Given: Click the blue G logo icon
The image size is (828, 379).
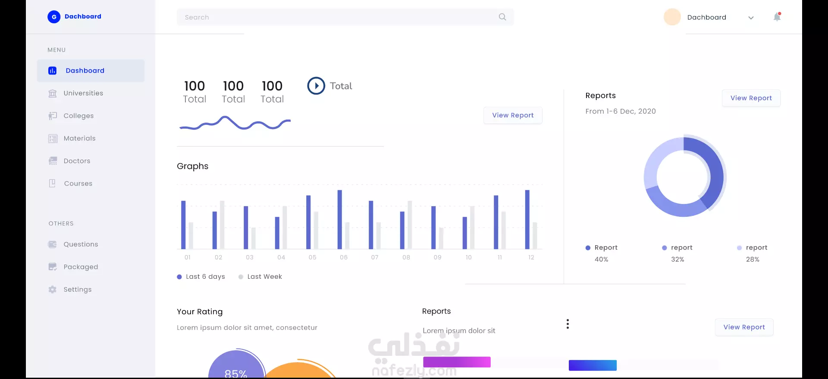Looking at the screenshot, I should click(x=54, y=17).
